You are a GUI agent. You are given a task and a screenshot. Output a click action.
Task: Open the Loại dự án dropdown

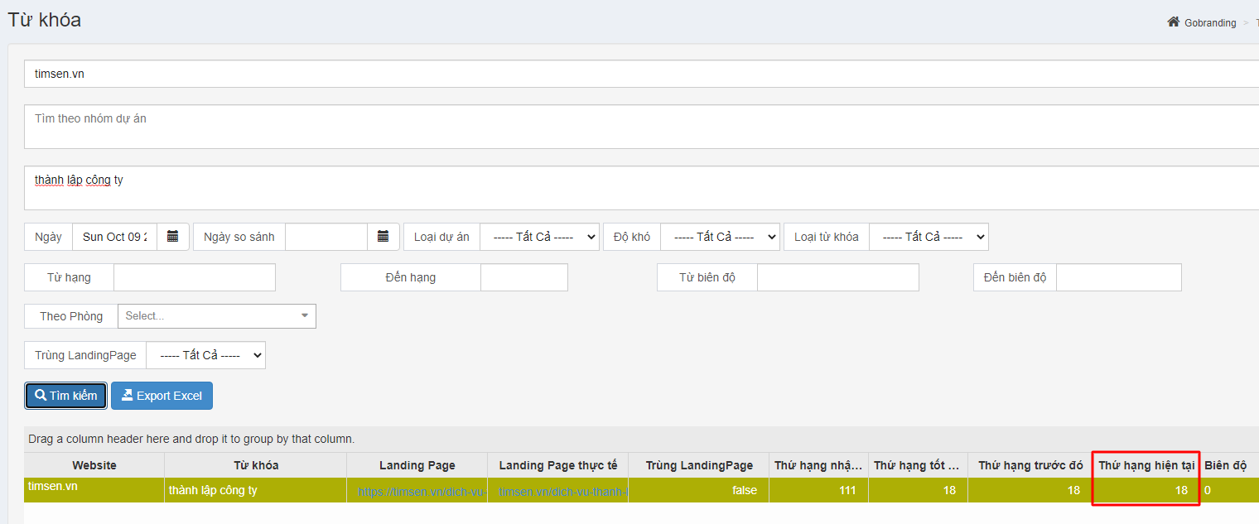click(x=539, y=237)
